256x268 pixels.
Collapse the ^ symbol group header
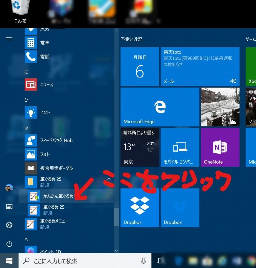(26, 239)
